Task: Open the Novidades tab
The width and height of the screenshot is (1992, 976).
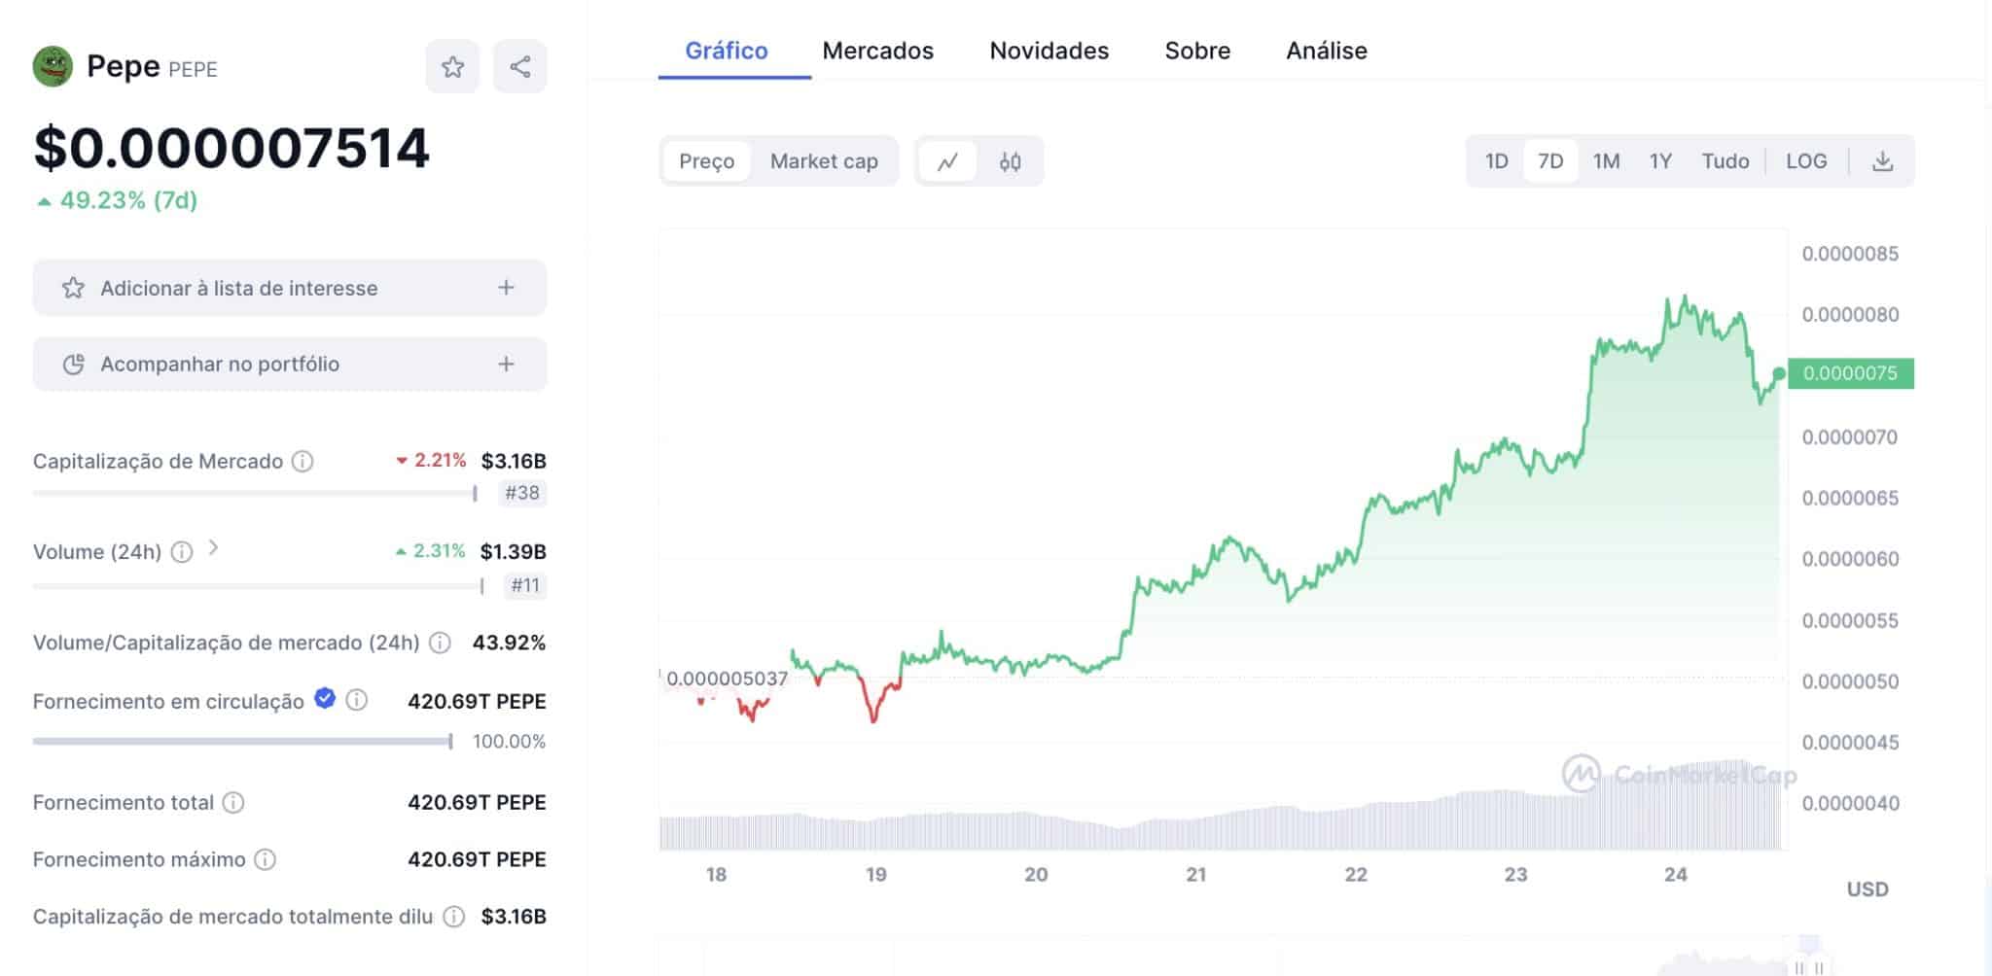Action: (1049, 51)
